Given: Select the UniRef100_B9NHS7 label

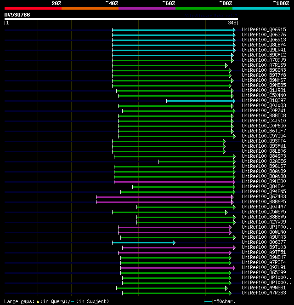Looking at the screenshot, I should [264, 80].
